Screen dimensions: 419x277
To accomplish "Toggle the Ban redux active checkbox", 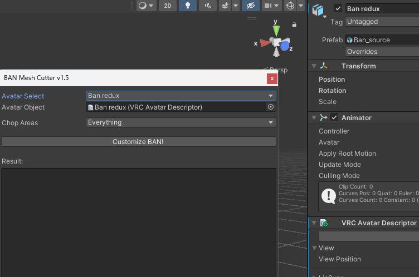I will [x=338, y=8].
